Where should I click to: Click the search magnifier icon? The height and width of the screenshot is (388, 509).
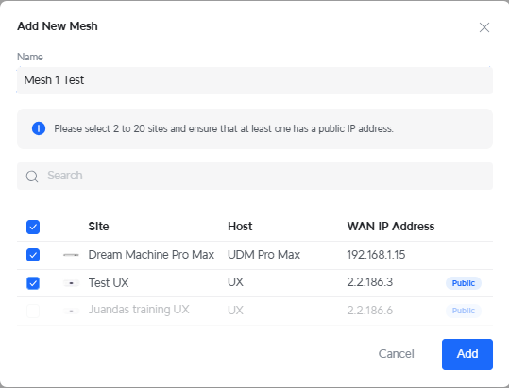[x=32, y=177]
